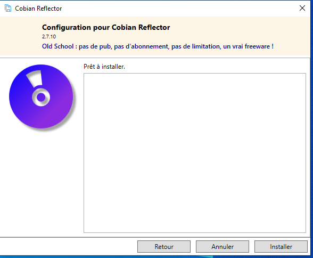This screenshot has width=313, height=258.
Task: Click the white notch on the disc logo
Action: click(x=35, y=78)
